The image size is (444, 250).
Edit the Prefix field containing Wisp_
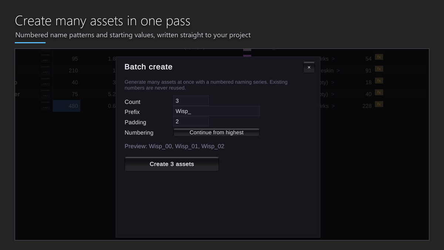pos(216,111)
